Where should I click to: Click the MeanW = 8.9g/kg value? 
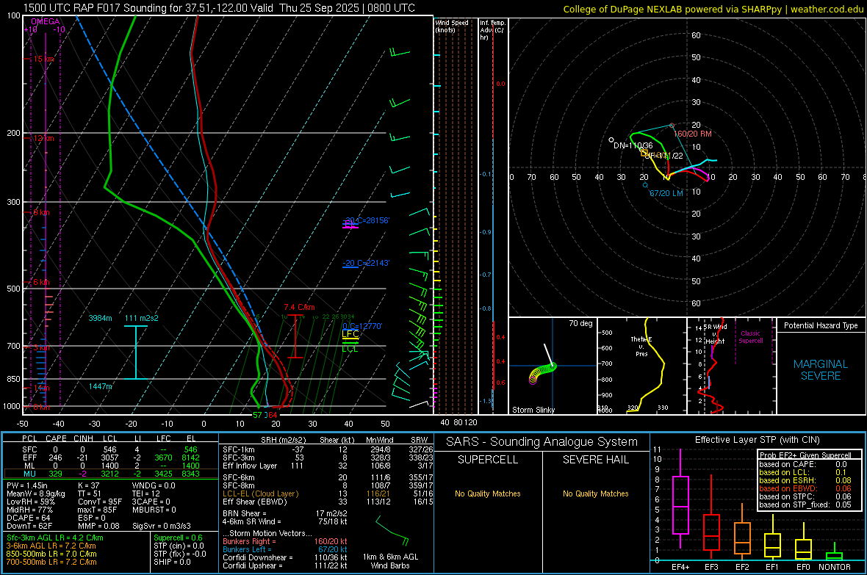[36, 493]
